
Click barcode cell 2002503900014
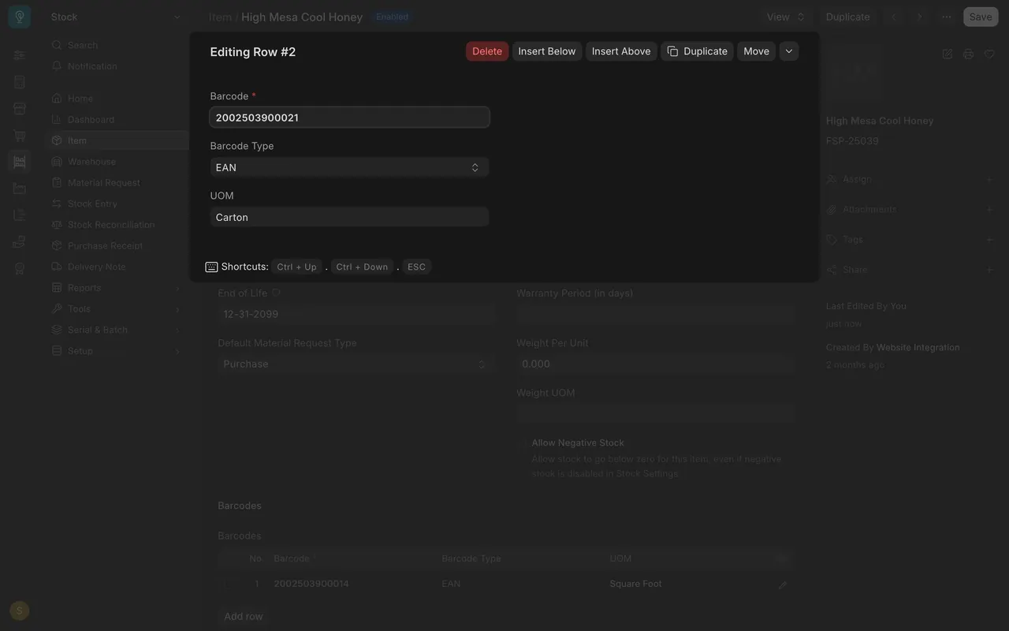[311, 584]
